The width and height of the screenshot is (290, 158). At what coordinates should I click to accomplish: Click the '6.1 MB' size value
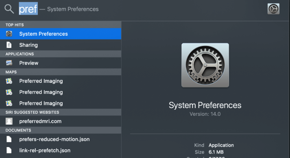(x=216, y=152)
